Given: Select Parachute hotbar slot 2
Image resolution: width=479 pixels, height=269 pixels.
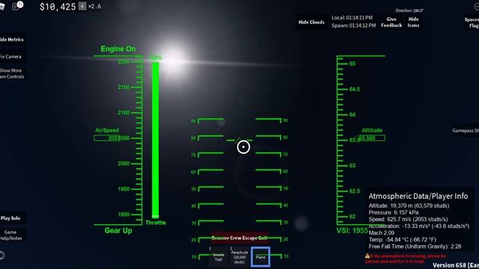Looking at the screenshot, I should [x=239, y=257].
